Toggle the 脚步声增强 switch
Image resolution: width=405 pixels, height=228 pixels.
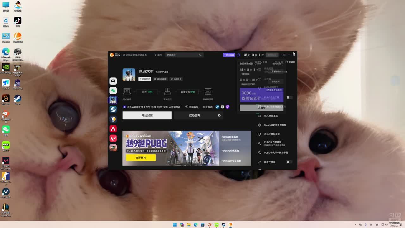[x=289, y=162]
